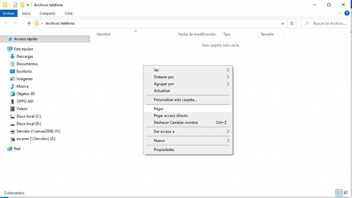Sort by Fecha de modificación column

(x=197, y=34)
